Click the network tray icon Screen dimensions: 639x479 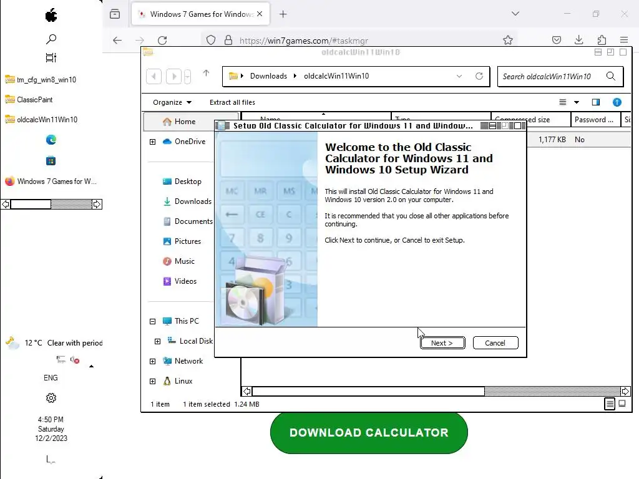point(61,359)
